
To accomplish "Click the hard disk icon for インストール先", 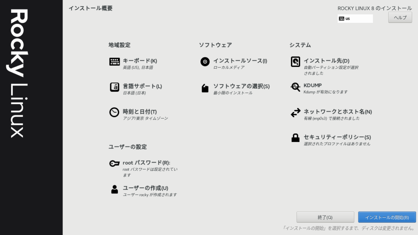I will [x=296, y=62].
